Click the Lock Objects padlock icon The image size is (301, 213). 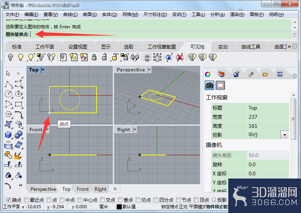click(x=94, y=57)
